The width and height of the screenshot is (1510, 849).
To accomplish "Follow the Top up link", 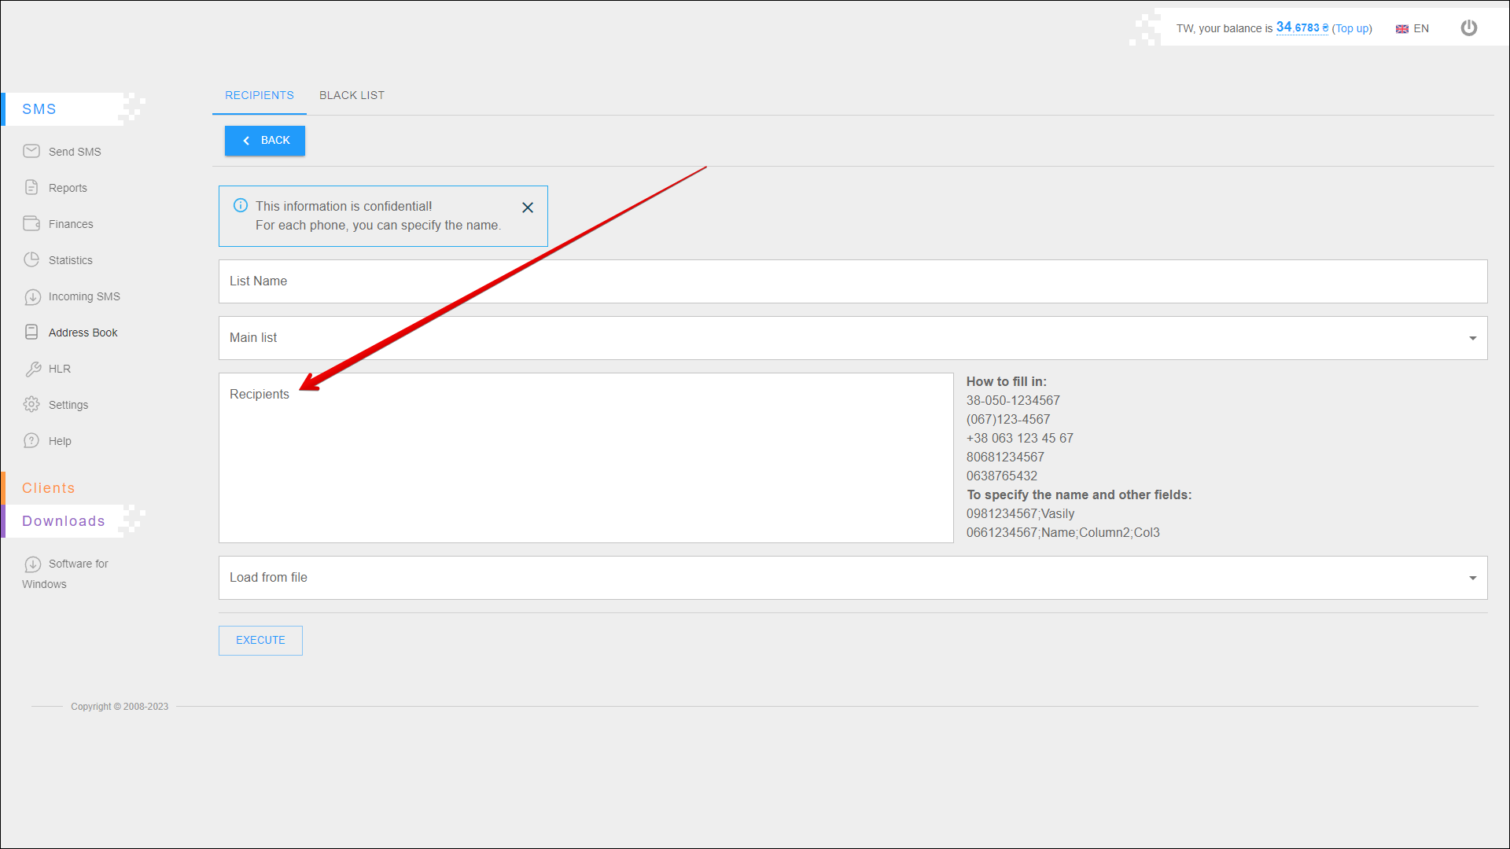I will 1352,28.
